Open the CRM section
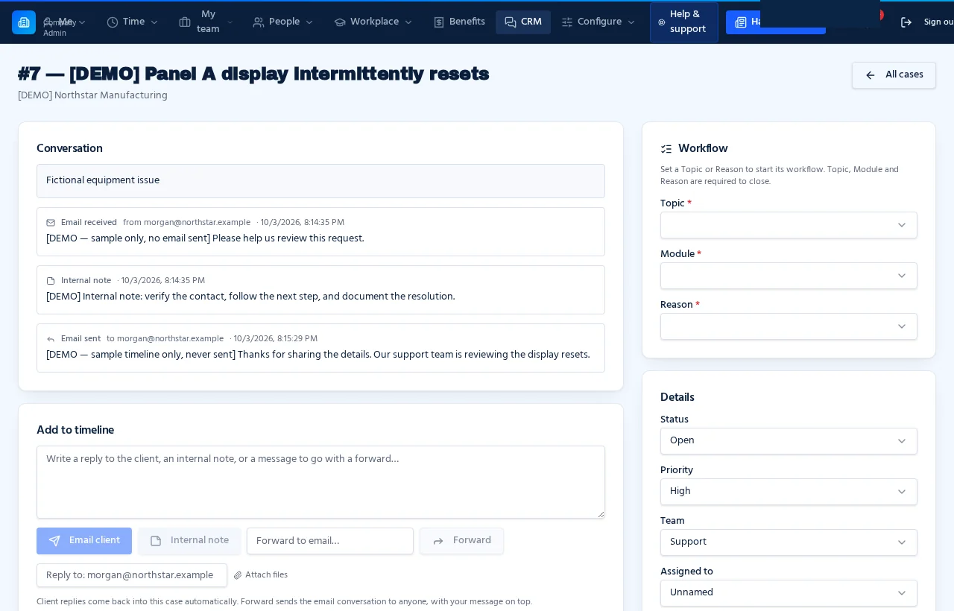This screenshot has height=611, width=954. (523, 22)
